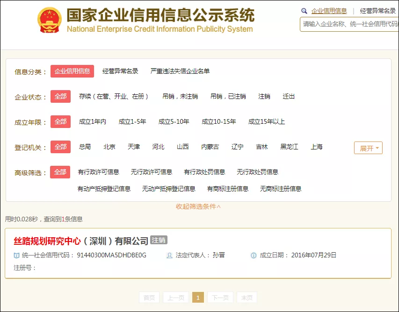
Task: Filter by 成立1-5年
Action: coord(132,122)
